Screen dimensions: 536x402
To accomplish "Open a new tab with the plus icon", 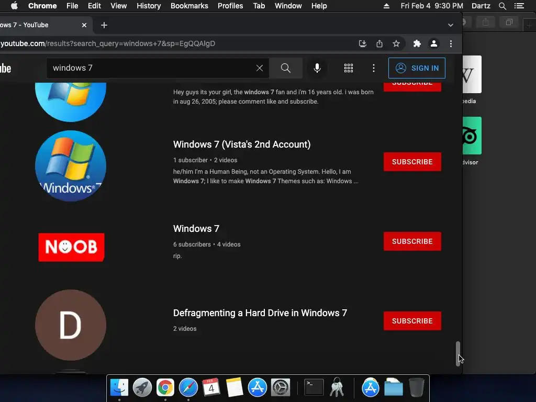I will click(104, 25).
